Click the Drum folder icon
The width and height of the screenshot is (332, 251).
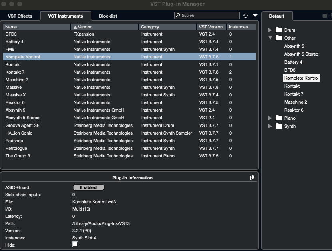click(x=278, y=30)
